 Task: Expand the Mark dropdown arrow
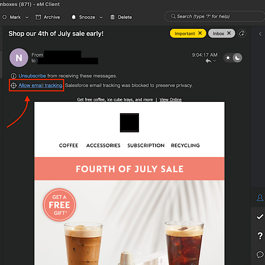pyautogui.click(x=27, y=17)
